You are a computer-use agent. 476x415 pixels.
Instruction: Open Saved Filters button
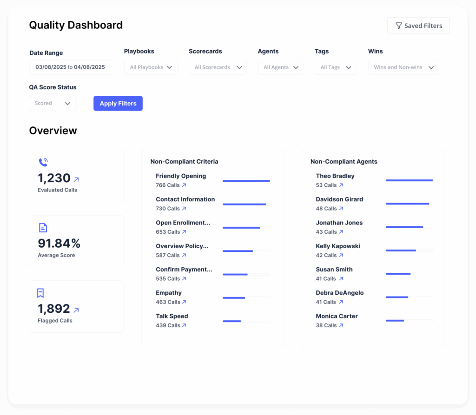coord(418,26)
